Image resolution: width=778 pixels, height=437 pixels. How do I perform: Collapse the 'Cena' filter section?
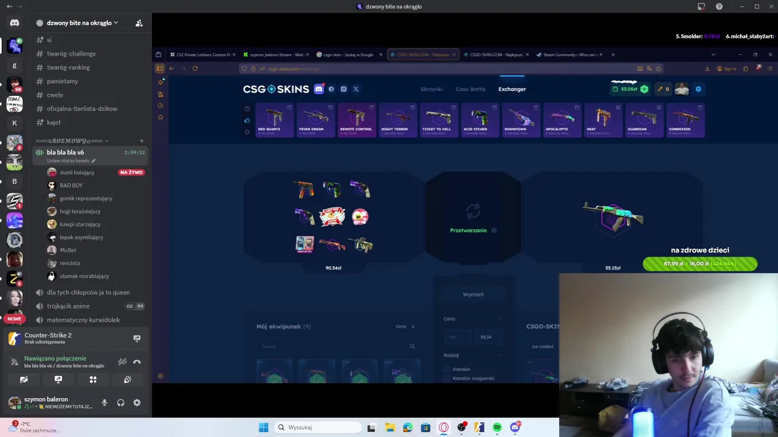(x=501, y=319)
